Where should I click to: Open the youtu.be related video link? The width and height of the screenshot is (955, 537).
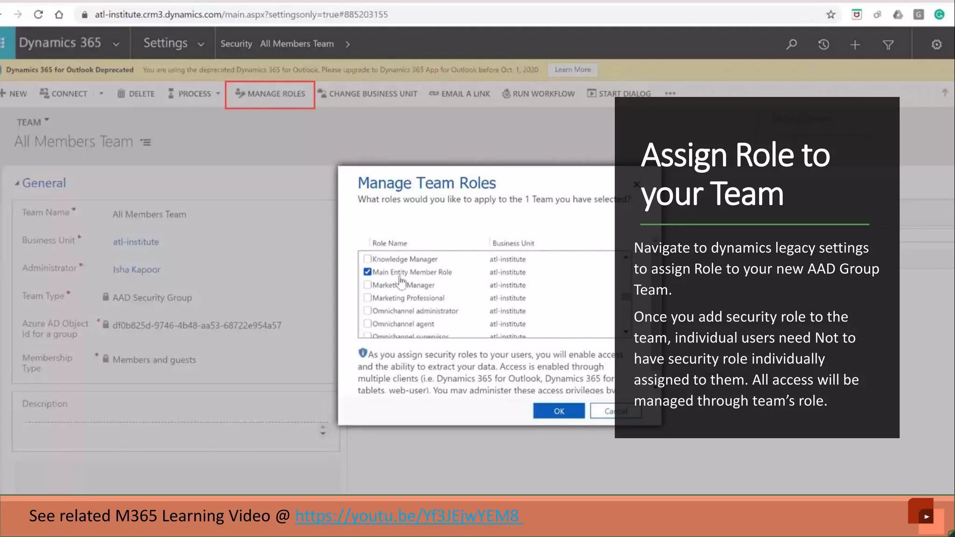[x=408, y=516]
